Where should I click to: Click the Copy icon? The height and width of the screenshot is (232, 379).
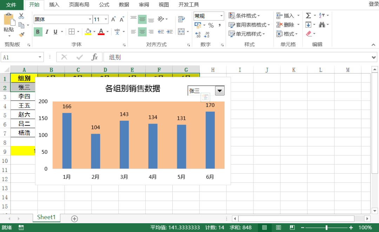pos(21,25)
